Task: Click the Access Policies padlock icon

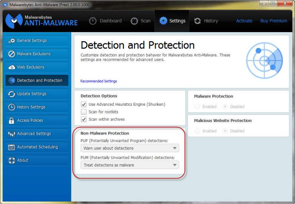Action: 11,121
